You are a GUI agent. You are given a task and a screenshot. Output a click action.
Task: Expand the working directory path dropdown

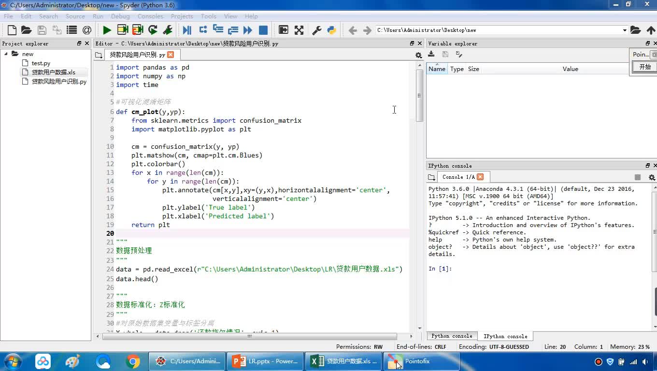[x=625, y=30]
